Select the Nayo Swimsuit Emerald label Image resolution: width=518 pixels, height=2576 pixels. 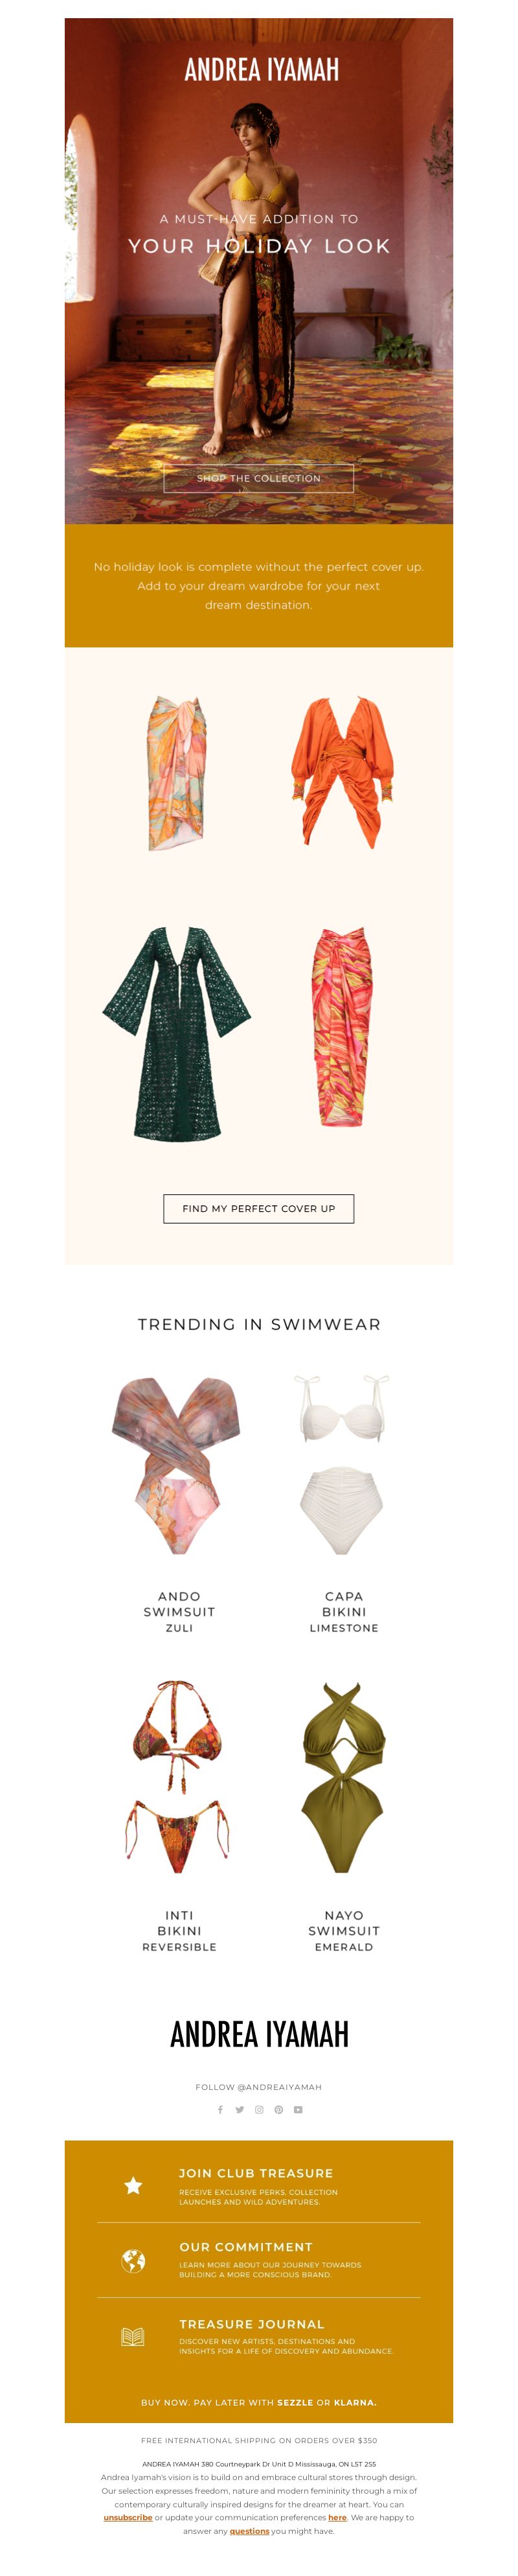point(344,1930)
